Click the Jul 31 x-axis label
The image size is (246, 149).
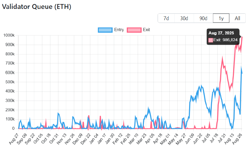click(x=222, y=138)
